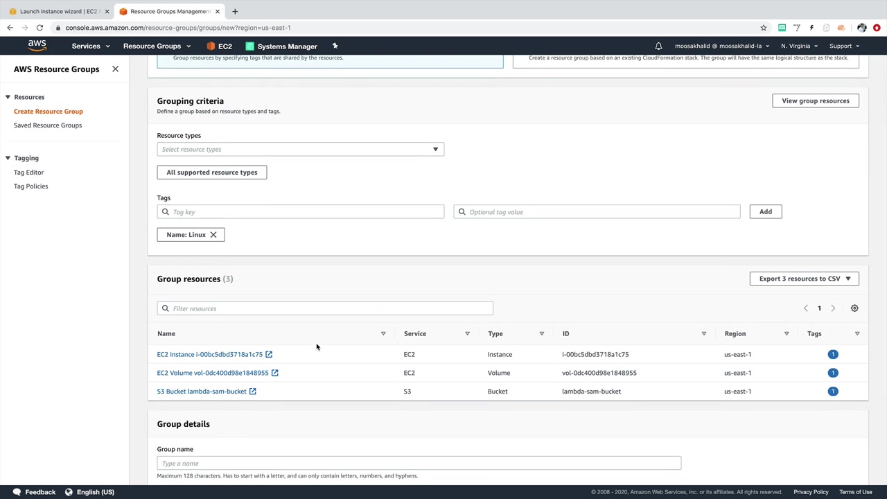Show tags badge for S3 Bucket row
The width and height of the screenshot is (887, 499).
point(833,392)
